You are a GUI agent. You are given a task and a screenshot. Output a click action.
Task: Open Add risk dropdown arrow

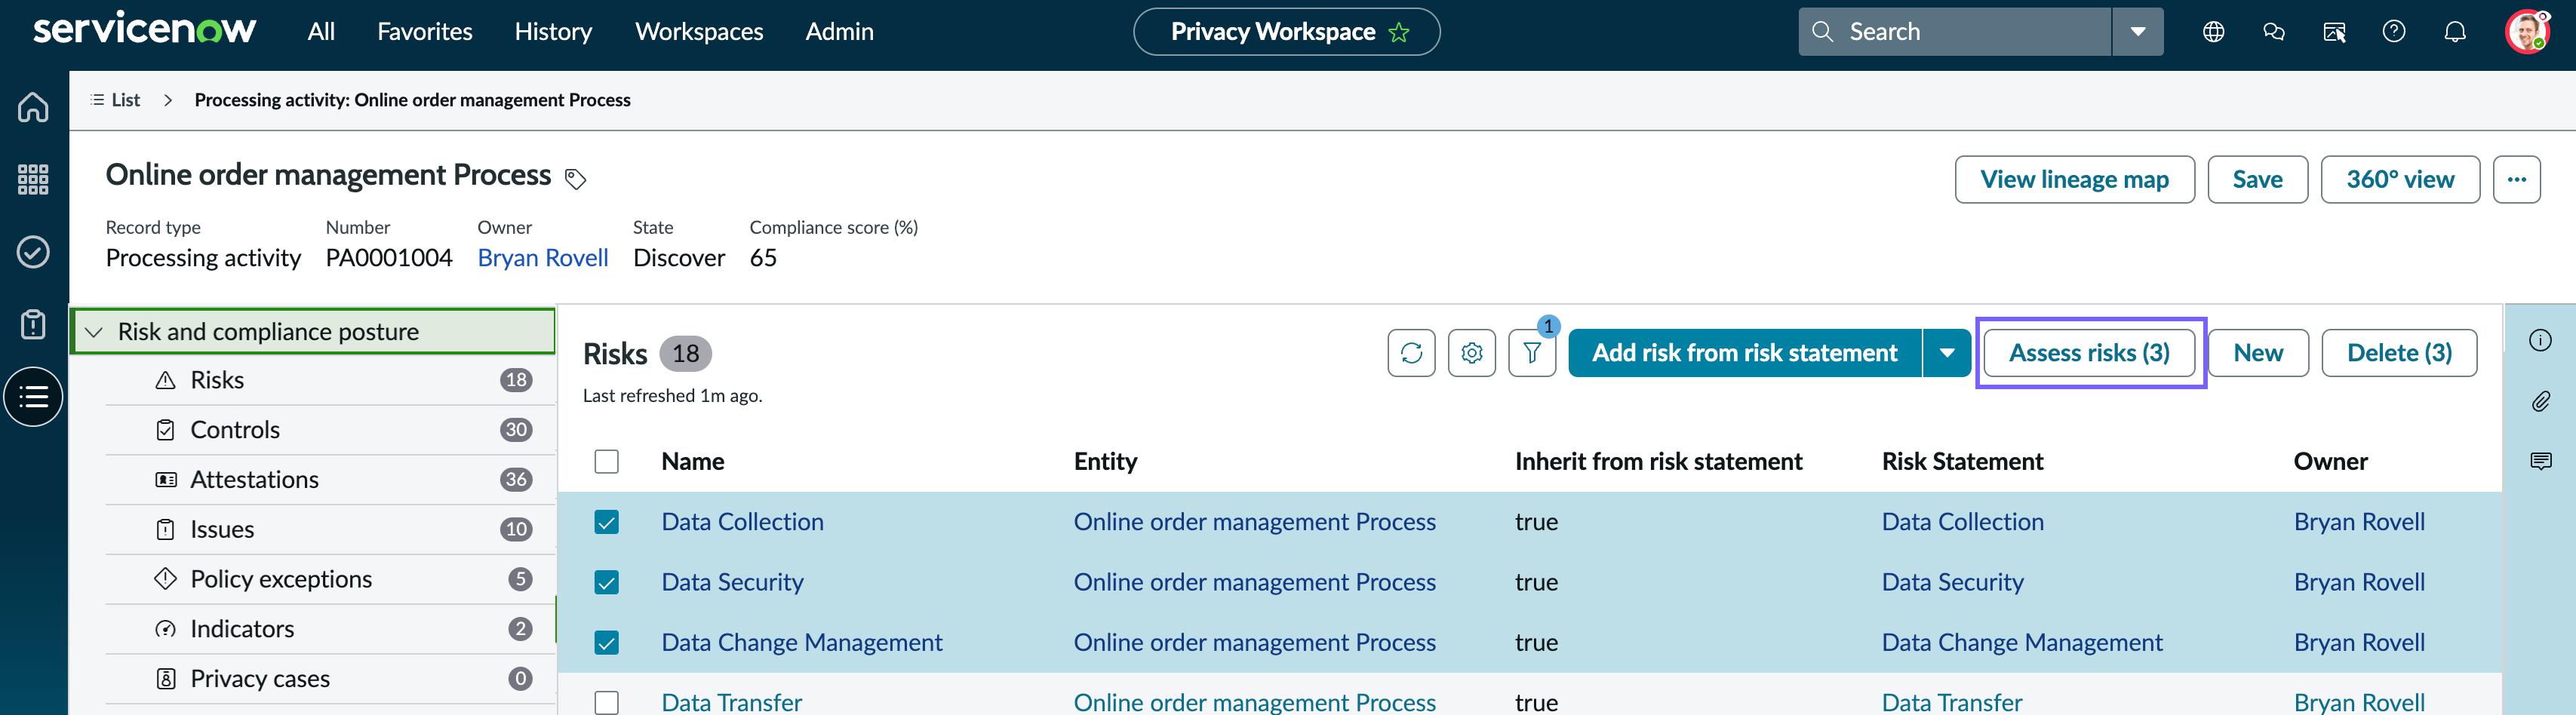[1946, 353]
